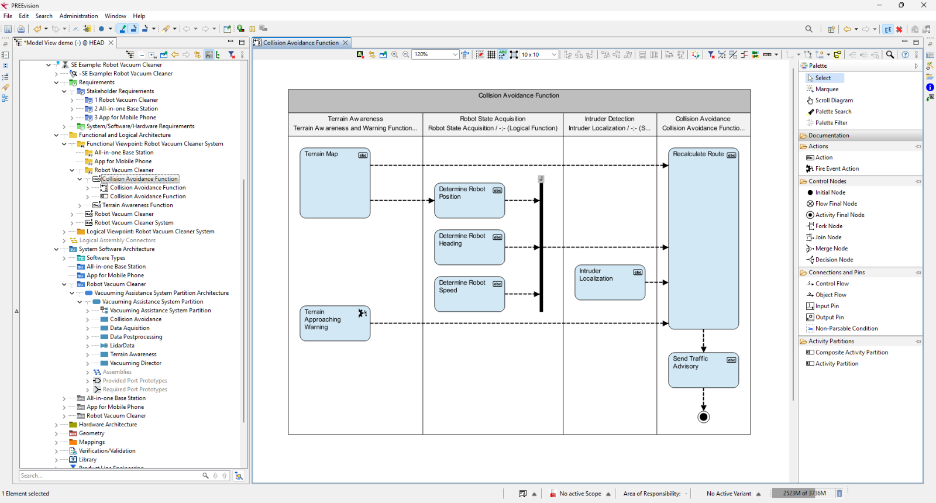Expand Logical Viewpoint Robot Vacuum Cleaner System
The height and width of the screenshot is (503, 936).
[x=64, y=232]
